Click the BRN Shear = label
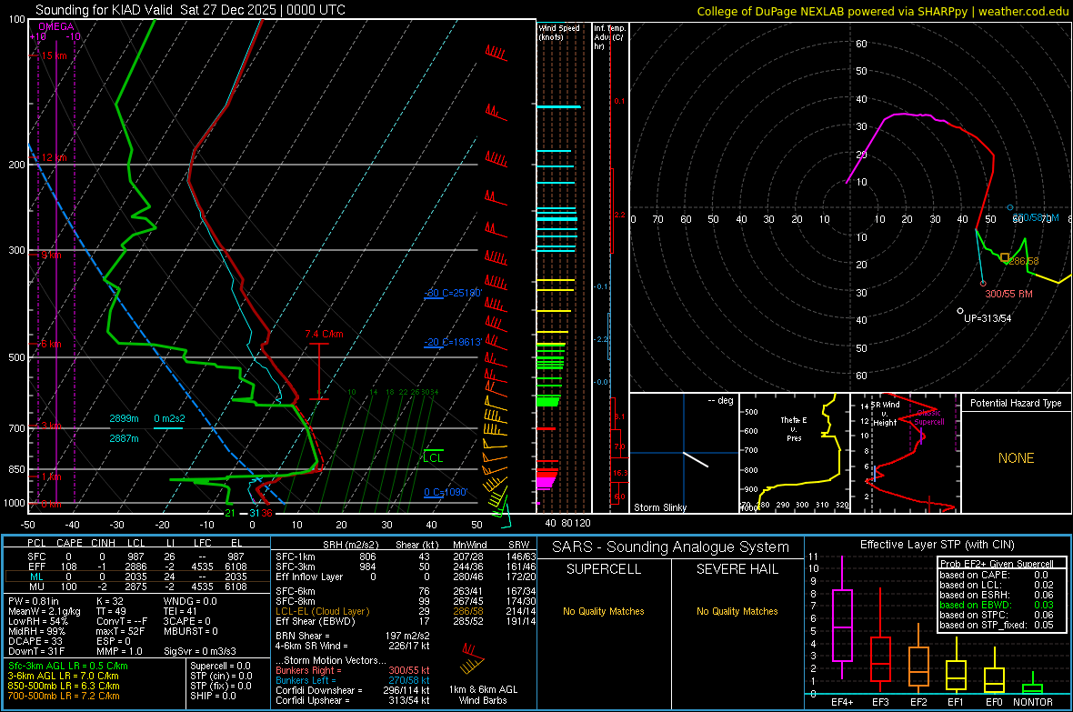 point(302,636)
